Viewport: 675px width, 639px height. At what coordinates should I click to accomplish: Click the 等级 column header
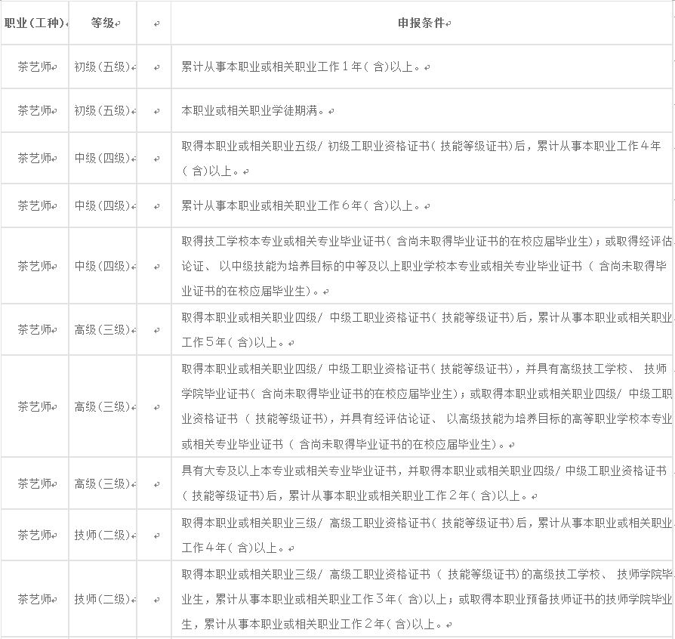pos(103,23)
